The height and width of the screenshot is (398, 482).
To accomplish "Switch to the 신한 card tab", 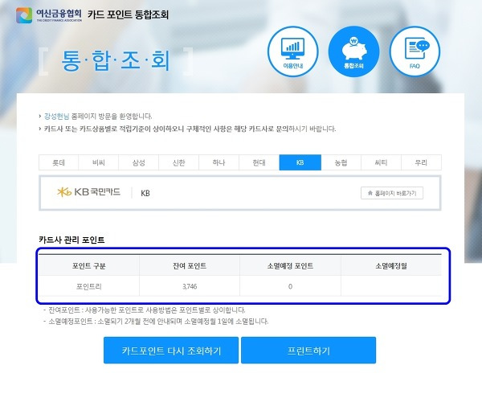I will click(179, 162).
